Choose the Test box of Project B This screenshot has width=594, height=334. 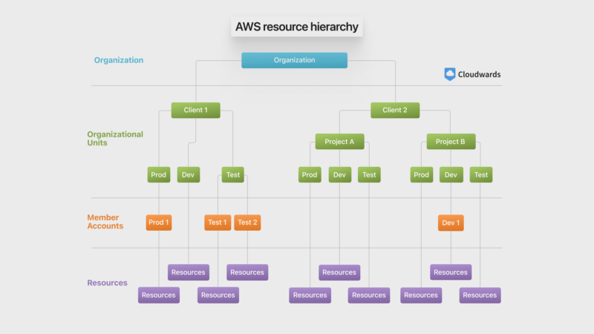tap(481, 175)
